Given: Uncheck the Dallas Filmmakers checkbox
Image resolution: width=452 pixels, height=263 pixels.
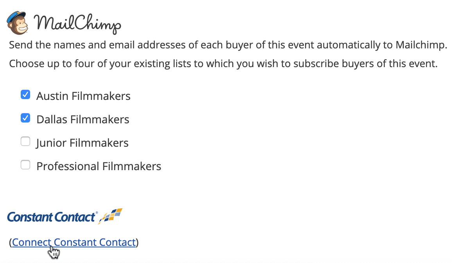Looking at the screenshot, I should (x=25, y=118).
